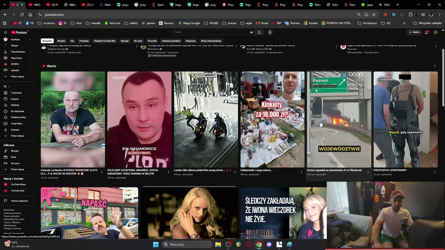Image resolution: width=445 pixels, height=250 pixels.
Task: Open the Ty section chevron
Action: pyautogui.click(x=9, y=86)
